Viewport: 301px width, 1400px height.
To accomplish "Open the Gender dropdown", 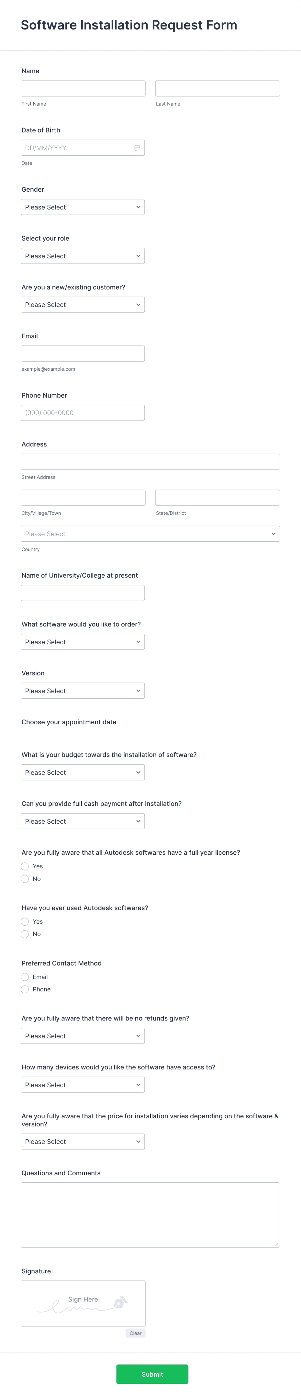I will pos(83,207).
